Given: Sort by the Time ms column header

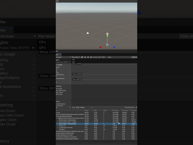Looking at the screenshot, I should [126, 110].
